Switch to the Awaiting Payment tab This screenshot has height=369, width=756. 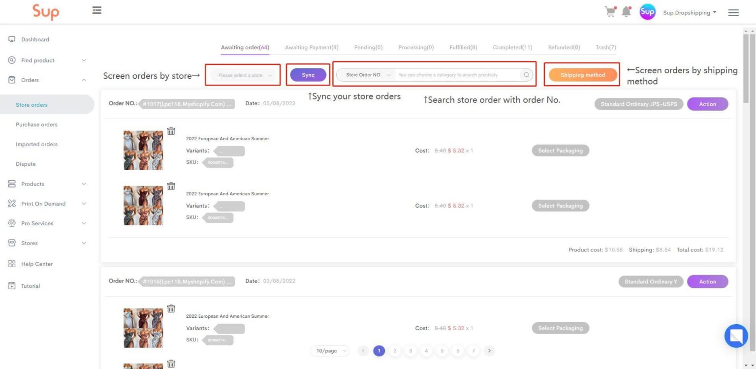(311, 47)
